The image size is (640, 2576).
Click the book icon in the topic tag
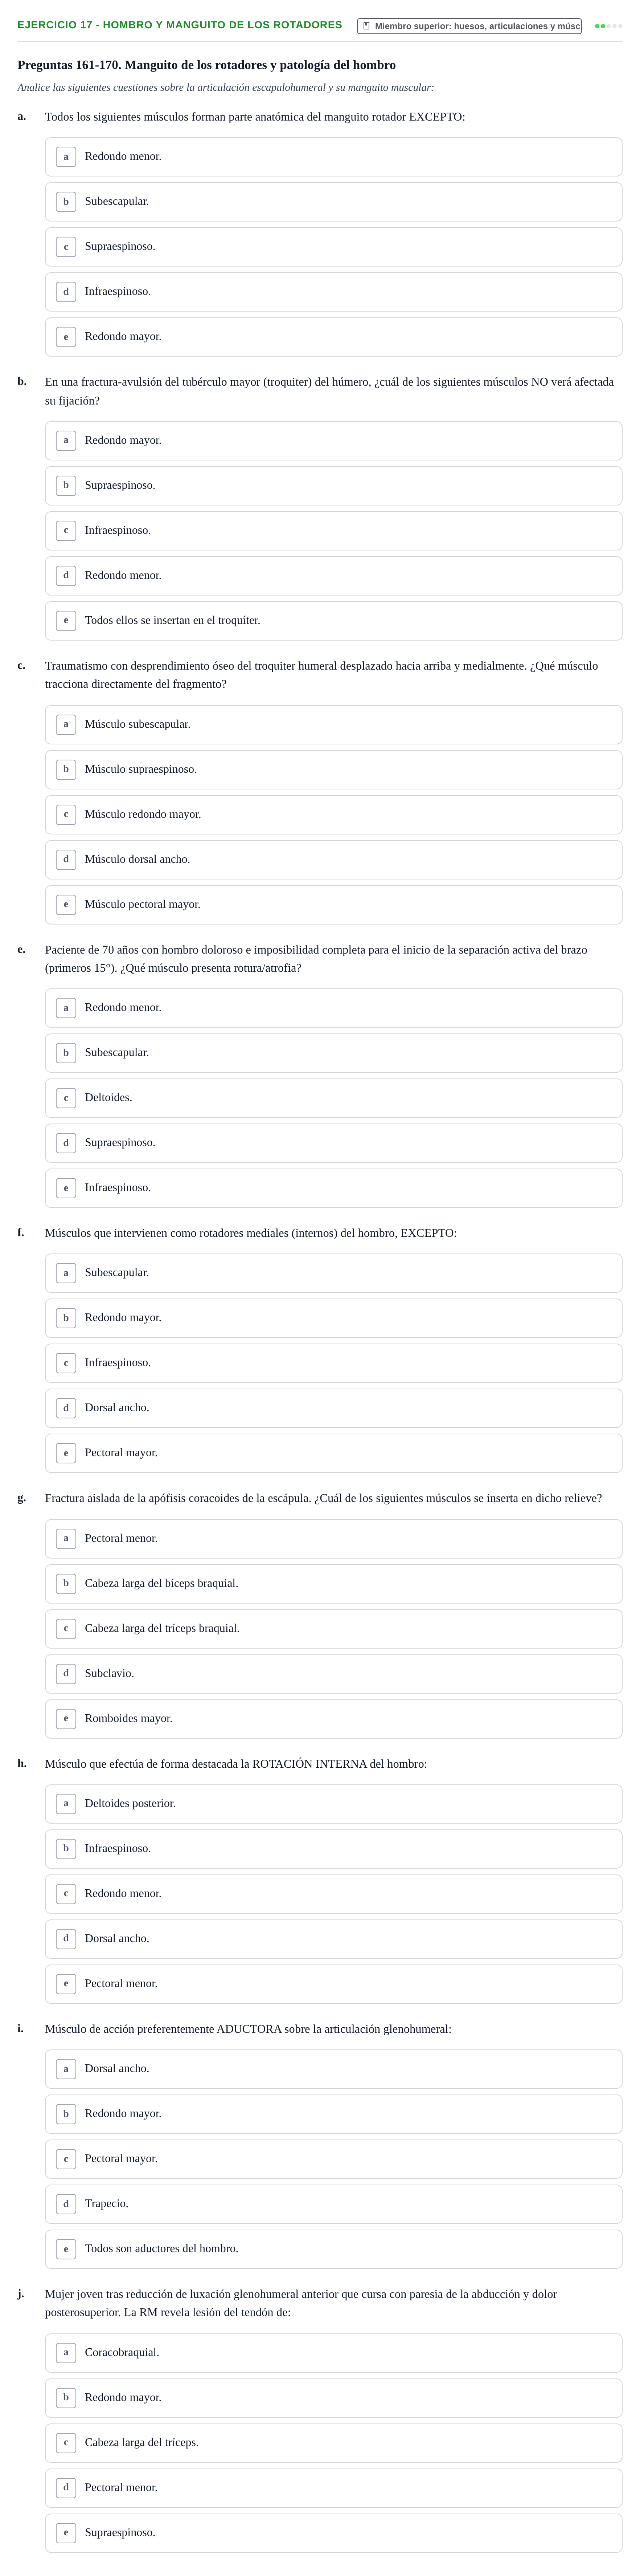[x=366, y=26]
